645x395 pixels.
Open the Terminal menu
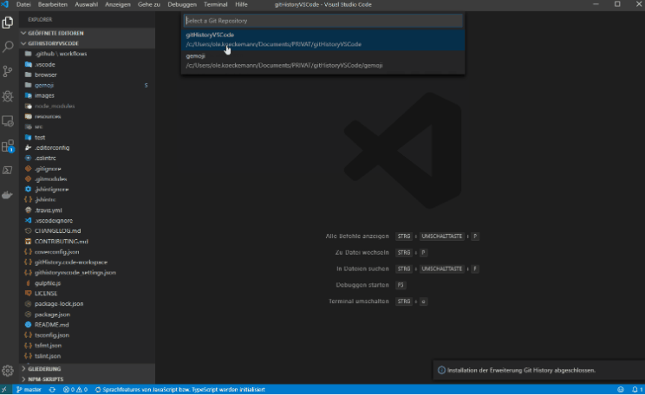click(216, 4)
